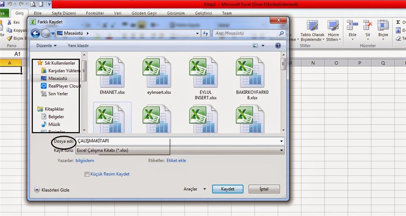
Task: Click the İptal button
Action: 264,189
